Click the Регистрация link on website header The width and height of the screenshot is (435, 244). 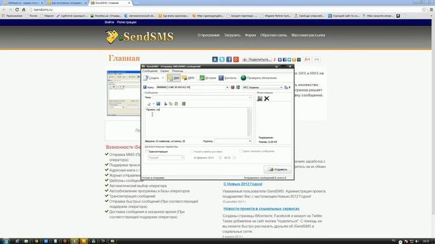[x=126, y=22]
